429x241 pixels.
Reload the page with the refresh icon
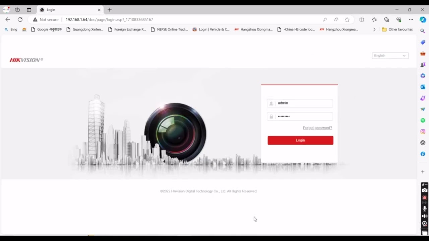tap(20, 19)
